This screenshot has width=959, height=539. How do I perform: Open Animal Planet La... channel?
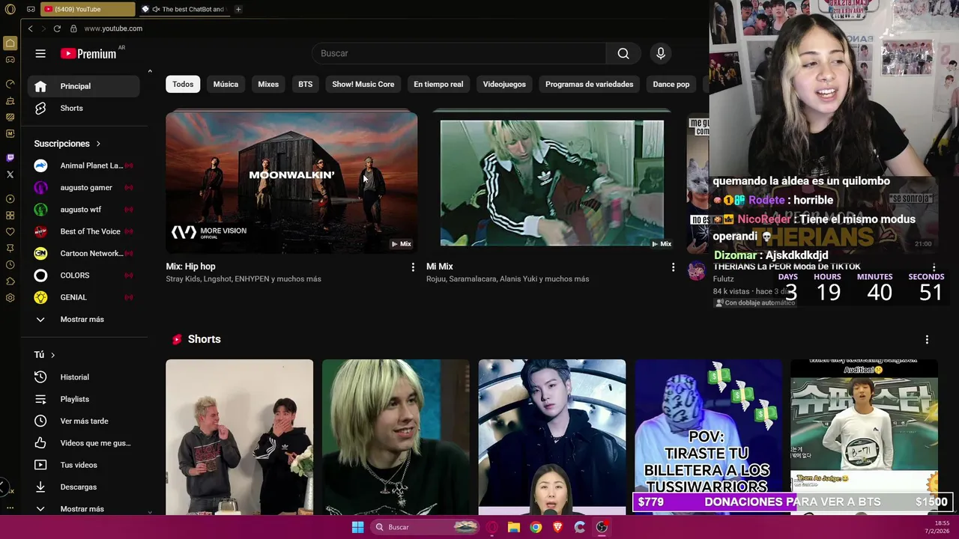84,165
